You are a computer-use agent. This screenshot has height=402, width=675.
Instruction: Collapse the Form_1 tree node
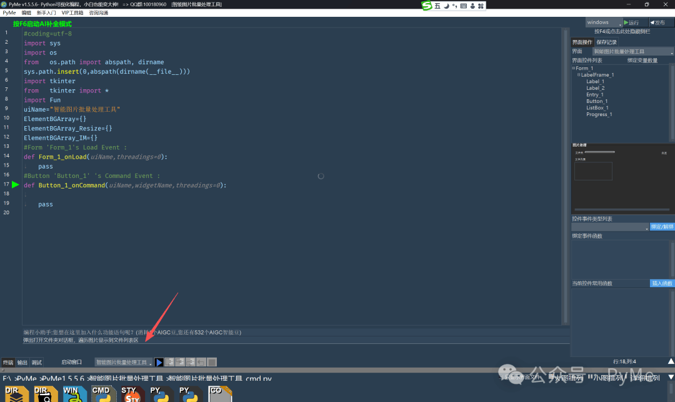click(574, 68)
